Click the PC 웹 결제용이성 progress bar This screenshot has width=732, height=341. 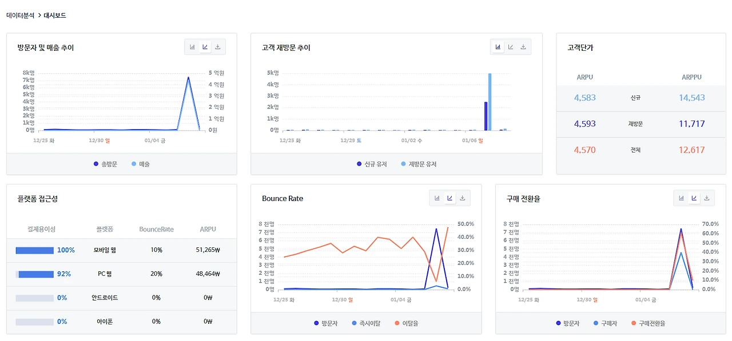coord(34,274)
